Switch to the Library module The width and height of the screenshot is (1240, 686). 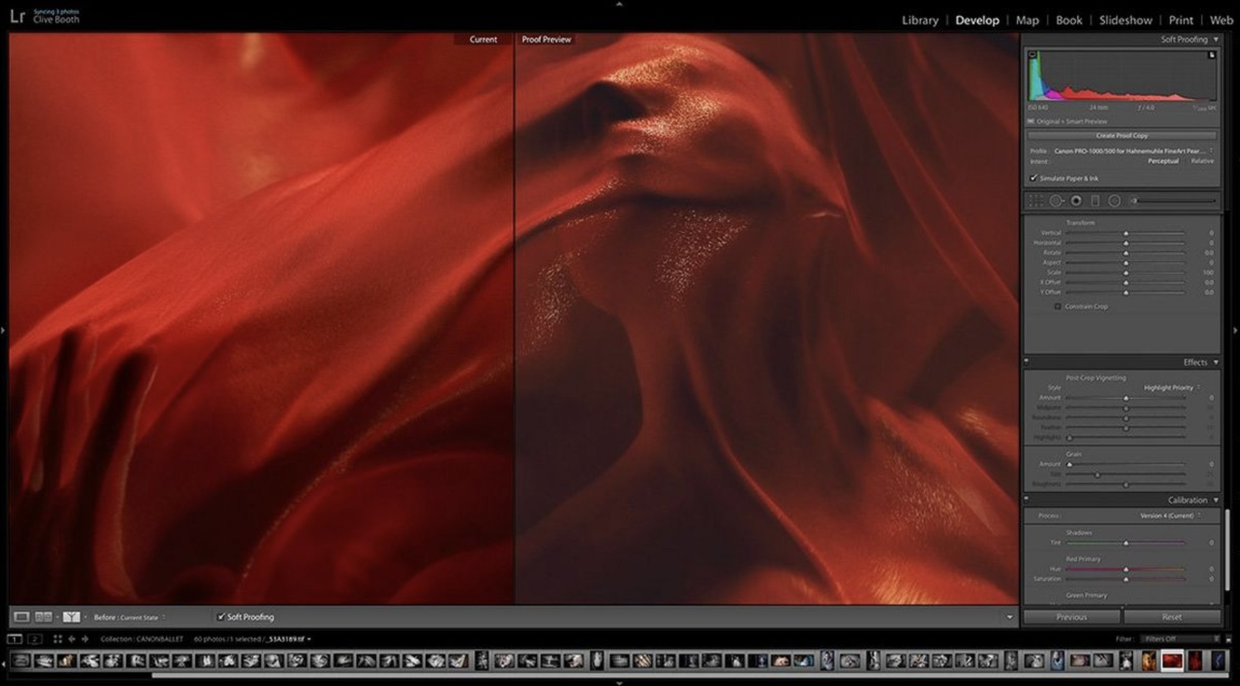920,21
